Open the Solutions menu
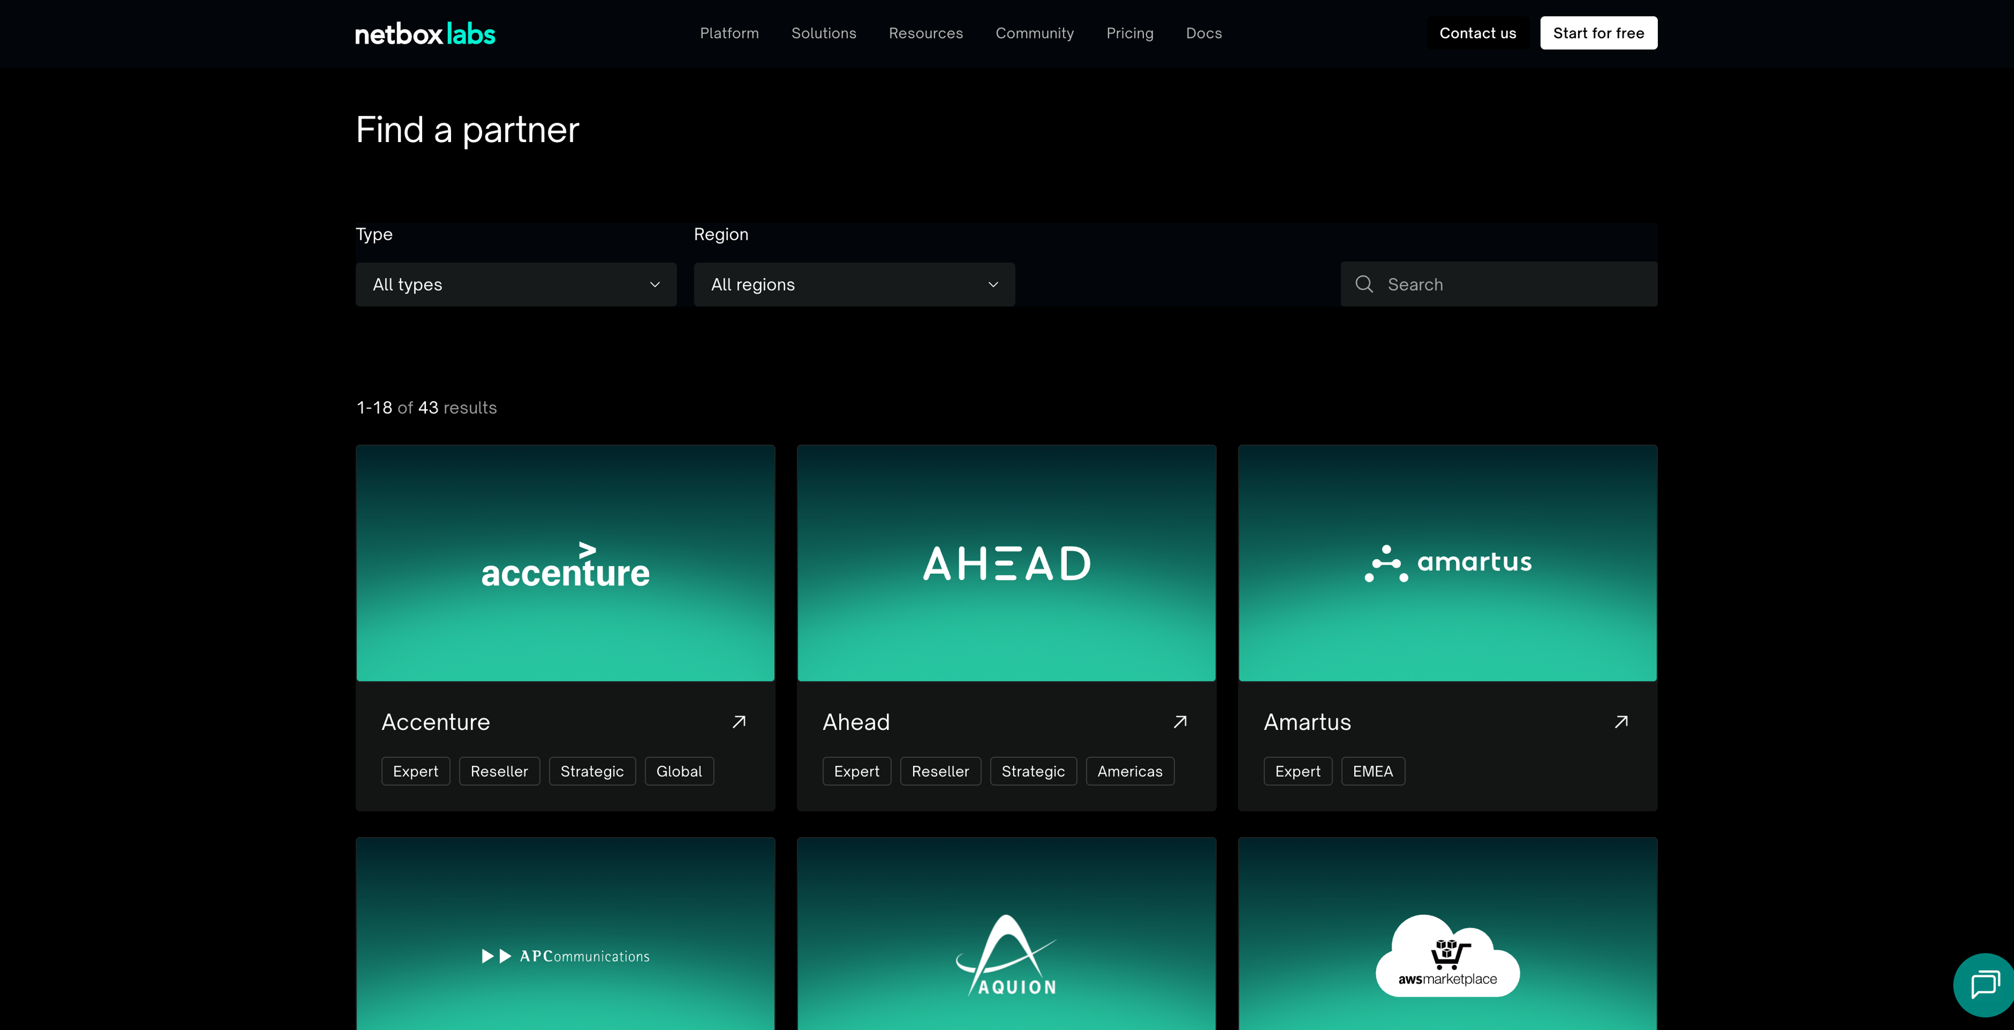This screenshot has width=2014, height=1030. [x=823, y=33]
